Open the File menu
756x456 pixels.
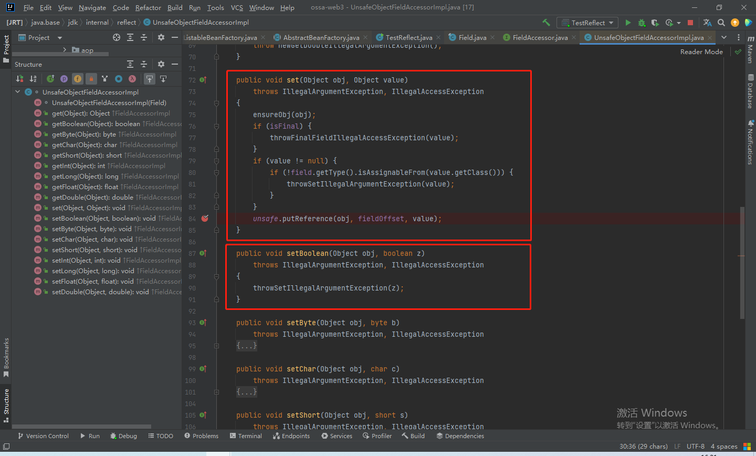tap(28, 7)
